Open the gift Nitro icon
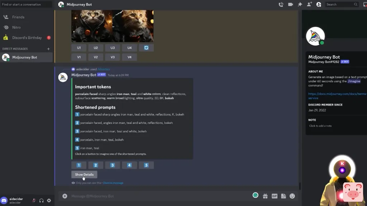 point(265,196)
